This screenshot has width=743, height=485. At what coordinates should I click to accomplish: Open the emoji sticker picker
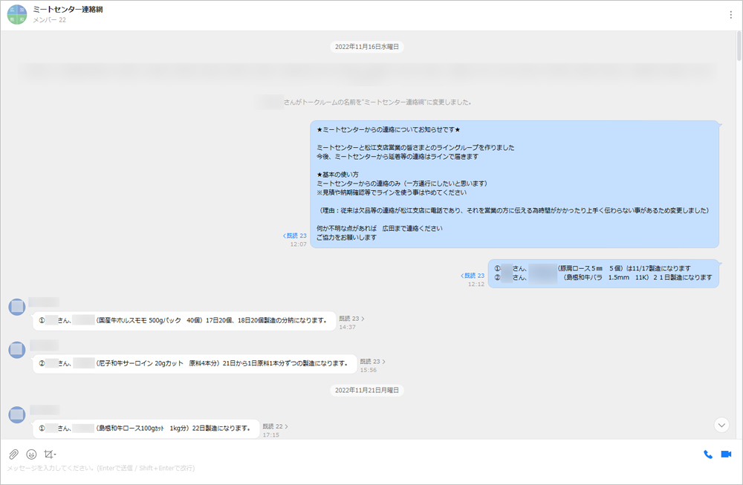click(x=31, y=454)
